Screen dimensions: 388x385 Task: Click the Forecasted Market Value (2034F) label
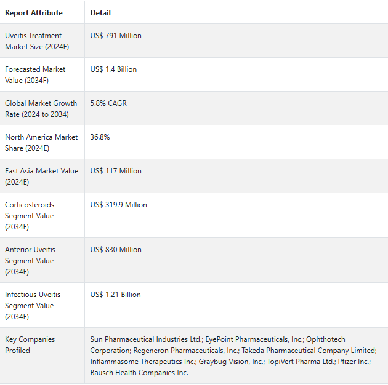tap(35, 75)
